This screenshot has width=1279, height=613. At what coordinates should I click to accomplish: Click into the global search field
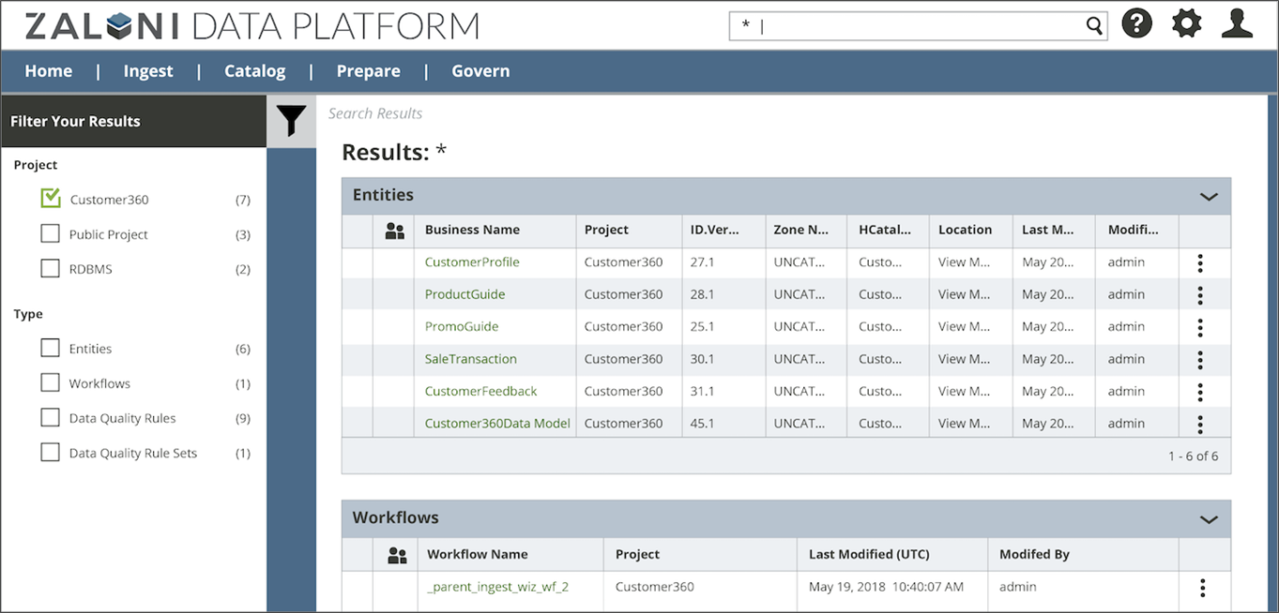(910, 26)
